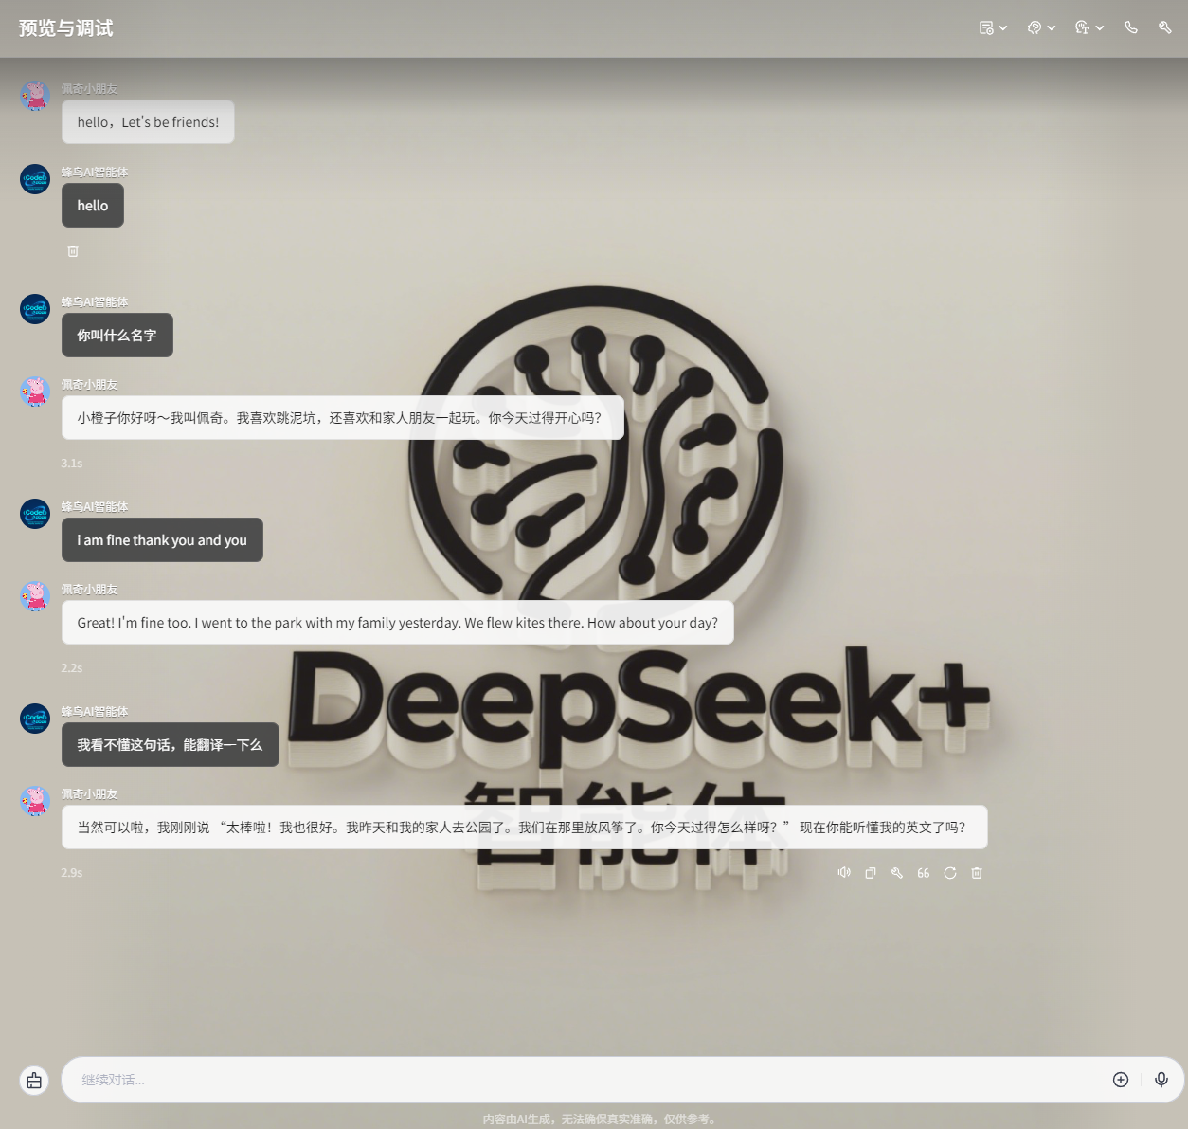1188x1129 pixels.
Task: Click Peppa avatar beside 'hello, Let's be friends!'
Action: pyautogui.click(x=35, y=96)
